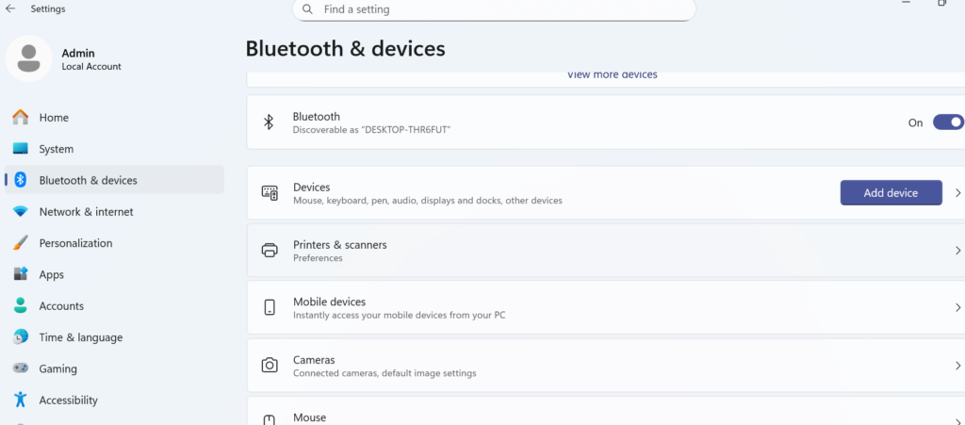Screen dimensions: 965x425
Task: Click the back arrow in Settings
Action: point(10,8)
